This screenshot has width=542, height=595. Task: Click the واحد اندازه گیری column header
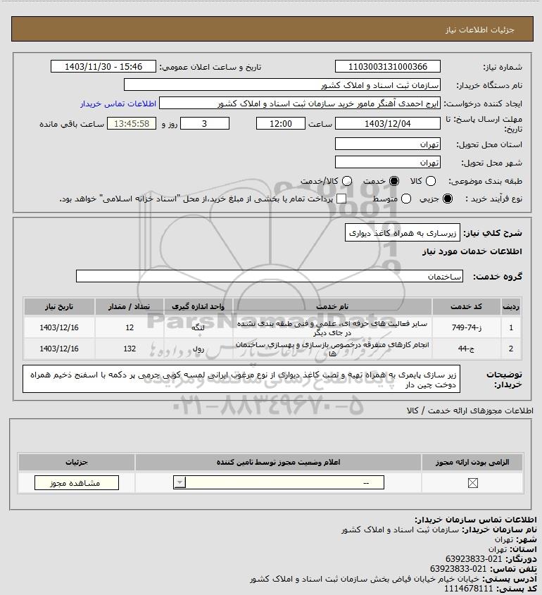tap(198, 306)
